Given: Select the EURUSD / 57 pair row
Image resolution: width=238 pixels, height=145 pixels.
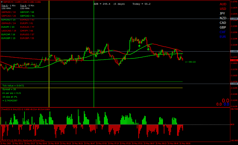Looking at the screenshot, I should tap(27, 35).
